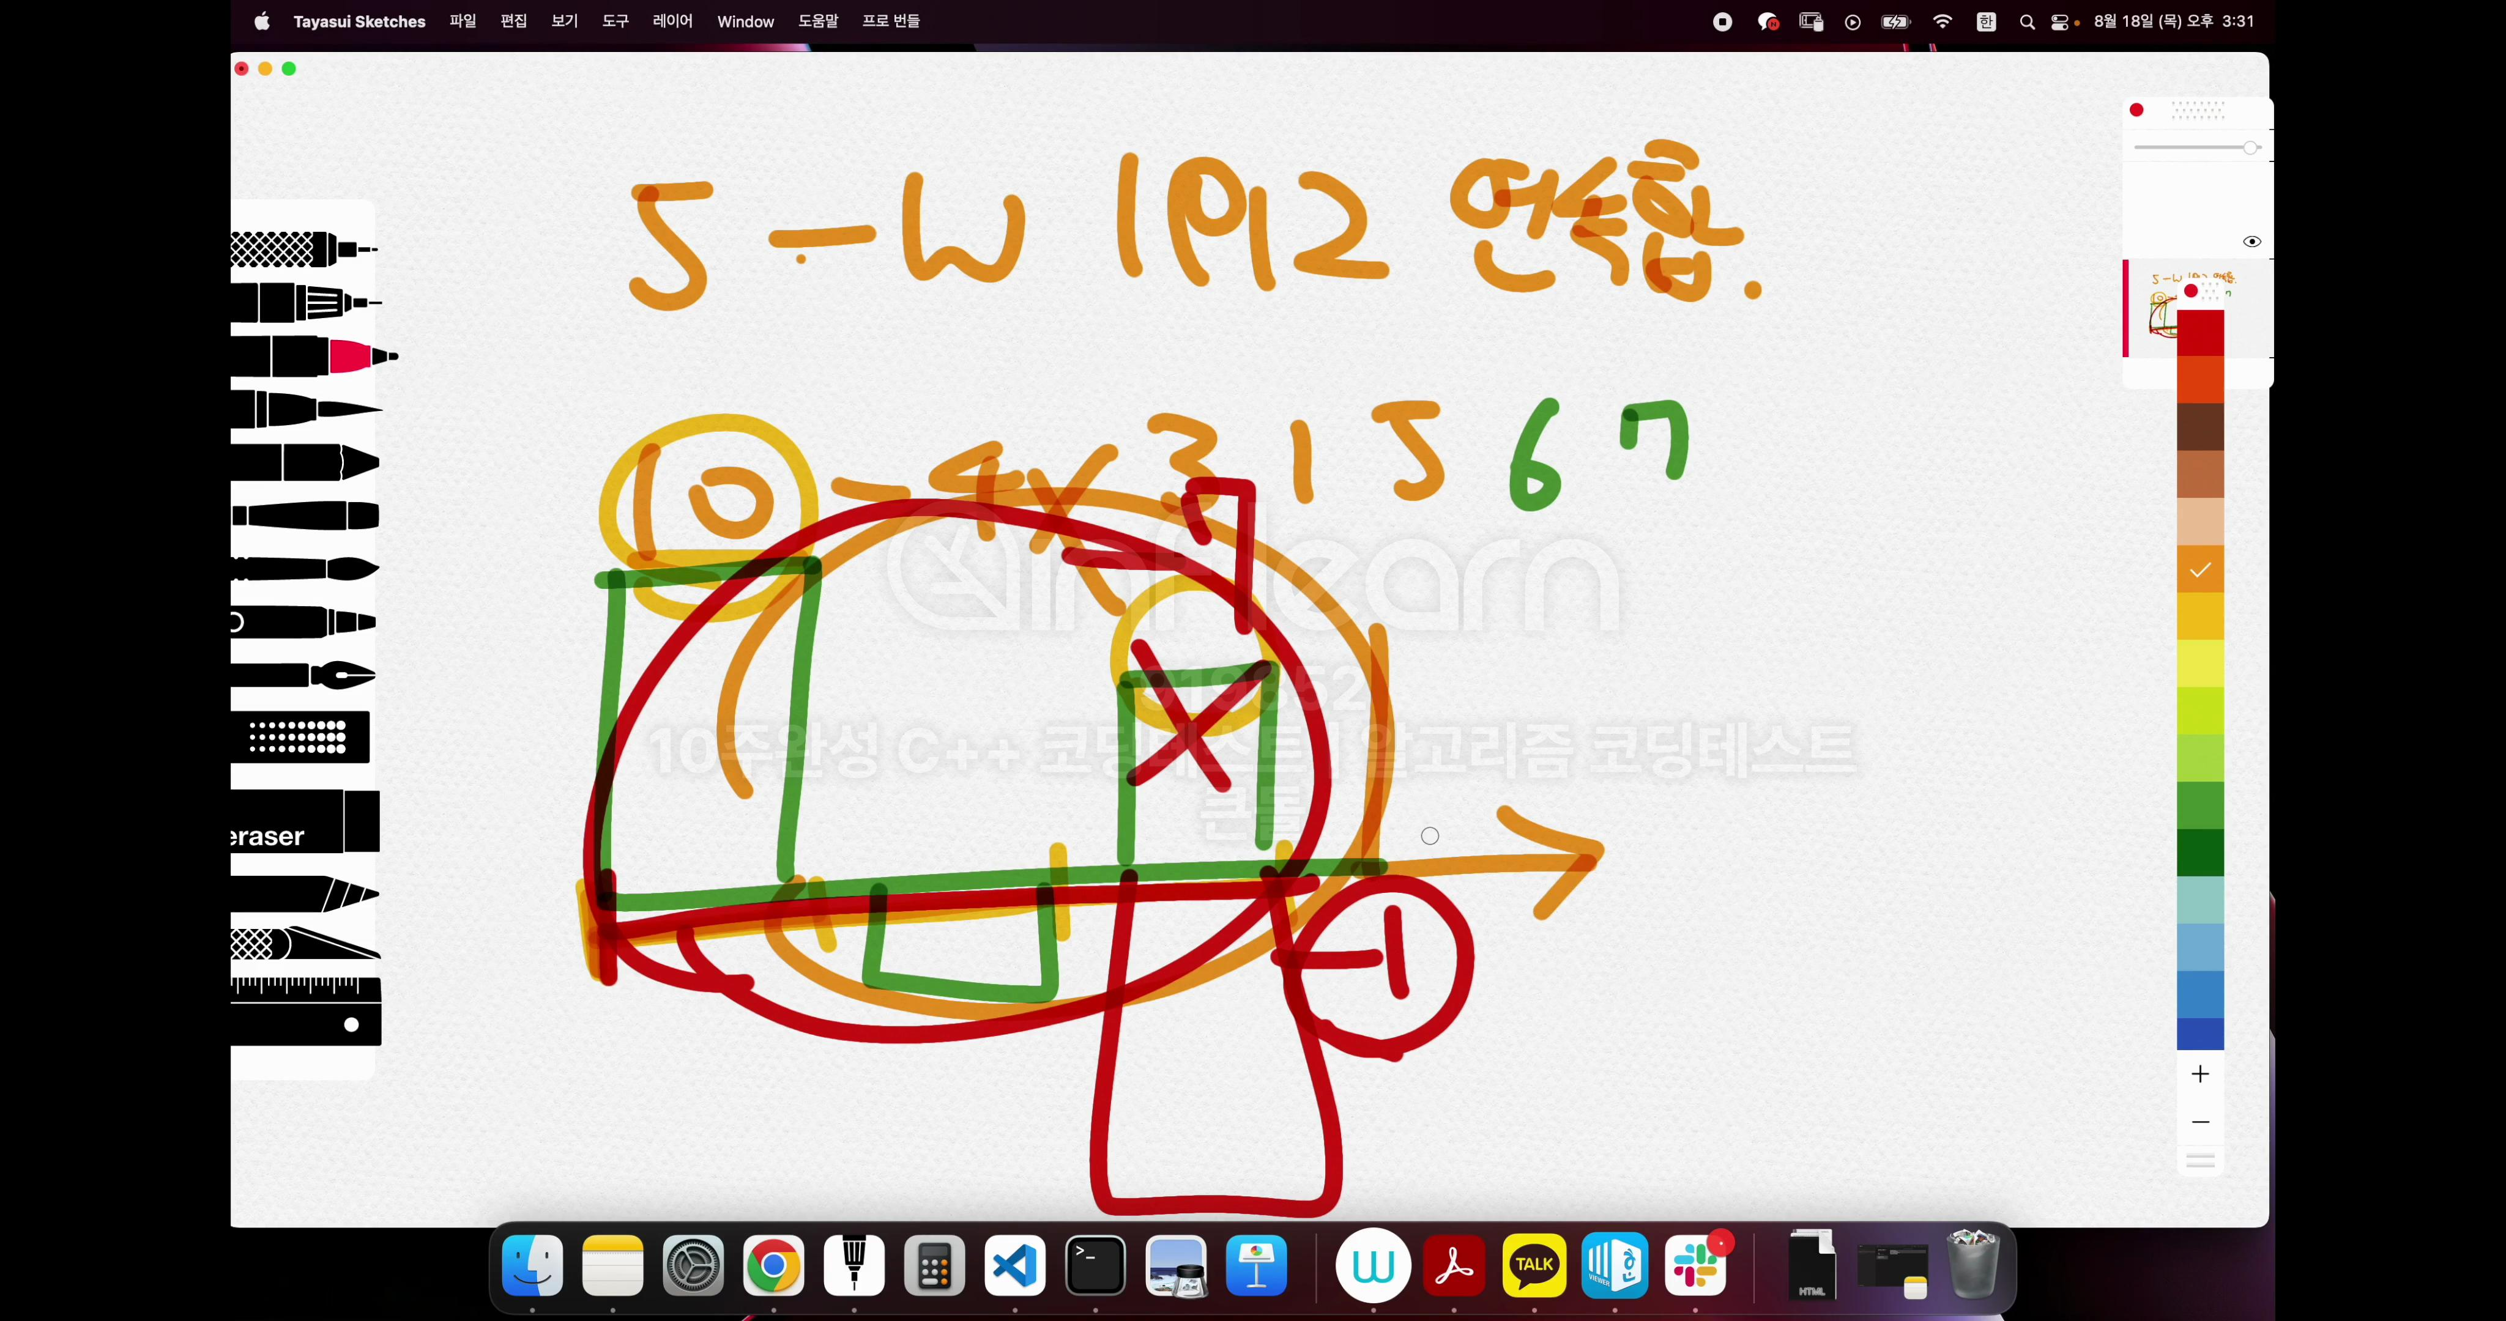This screenshot has height=1321, width=2506.
Task: Toggle Korean input source in menu bar
Action: pos(1985,21)
